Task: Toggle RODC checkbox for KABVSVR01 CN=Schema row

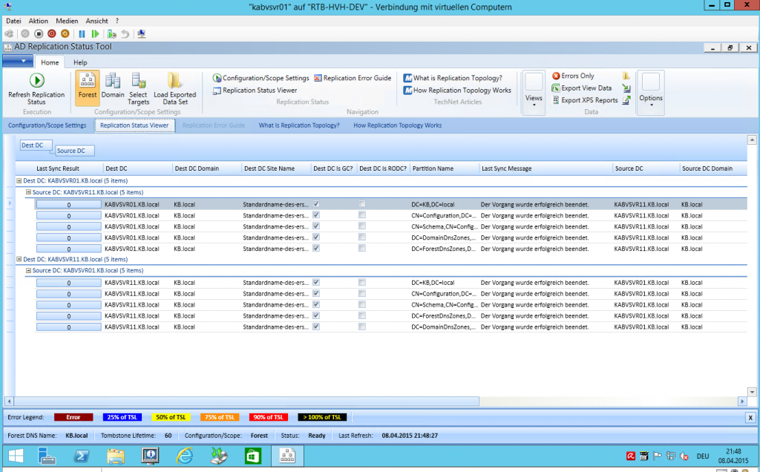Action: (x=362, y=226)
